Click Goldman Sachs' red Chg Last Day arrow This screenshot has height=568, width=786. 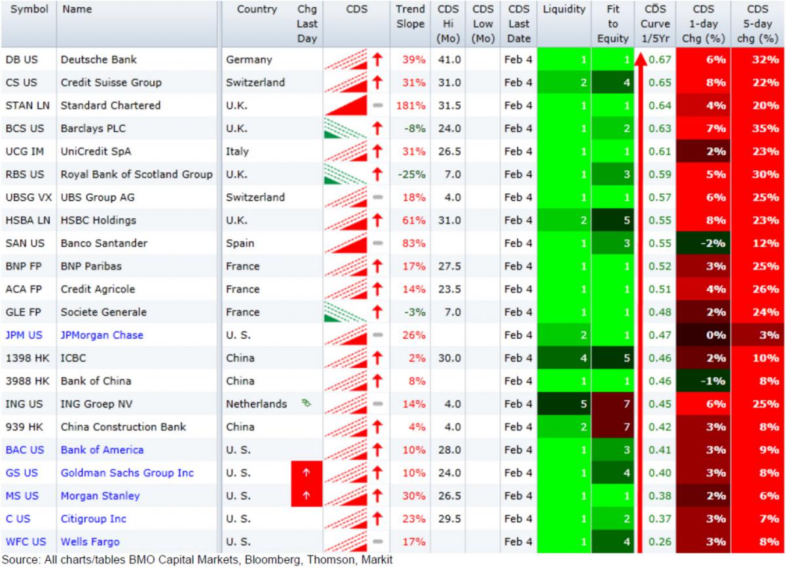pos(307,472)
